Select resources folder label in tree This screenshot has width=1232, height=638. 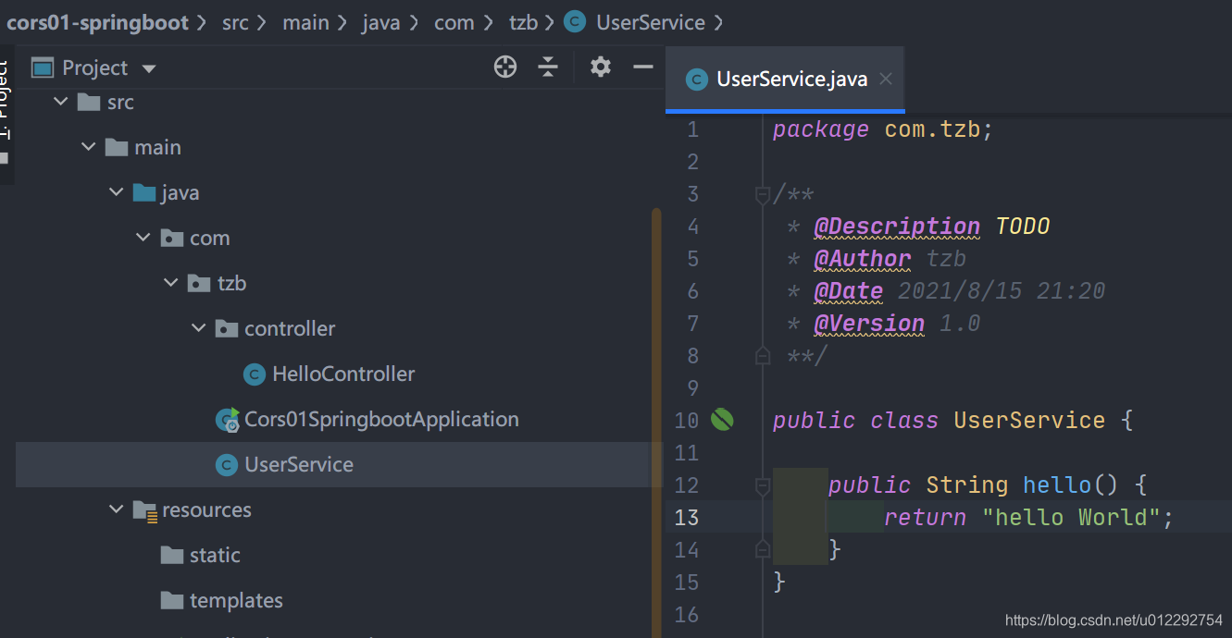[x=206, y=509]
